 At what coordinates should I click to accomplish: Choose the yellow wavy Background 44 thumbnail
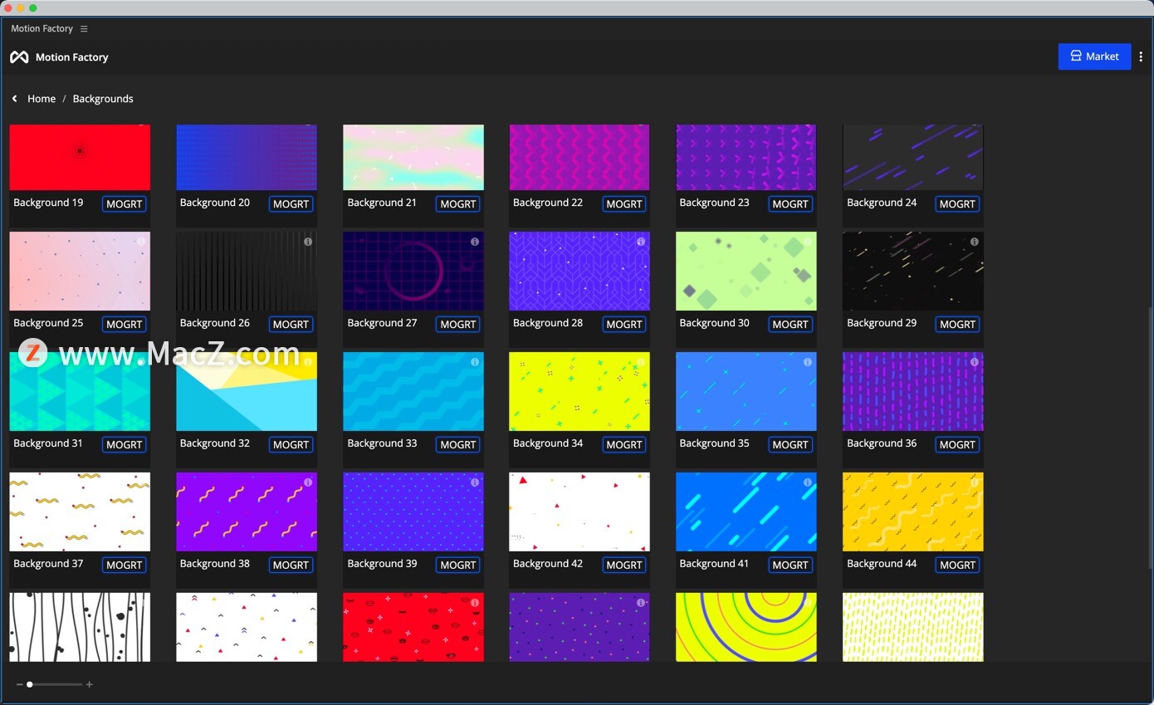point(913,512)
